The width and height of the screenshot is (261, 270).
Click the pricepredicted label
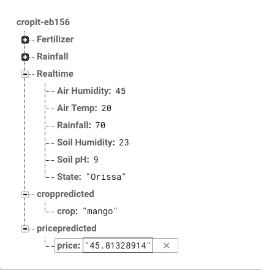tap(67, 228)
